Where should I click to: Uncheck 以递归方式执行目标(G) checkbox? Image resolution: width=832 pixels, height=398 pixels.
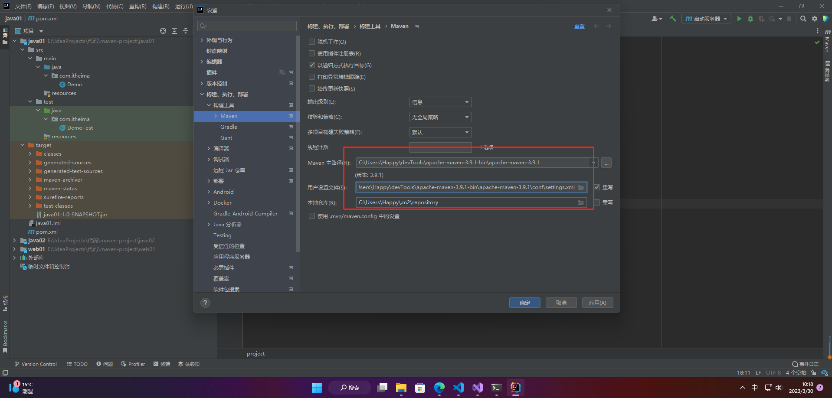[311, 65]
